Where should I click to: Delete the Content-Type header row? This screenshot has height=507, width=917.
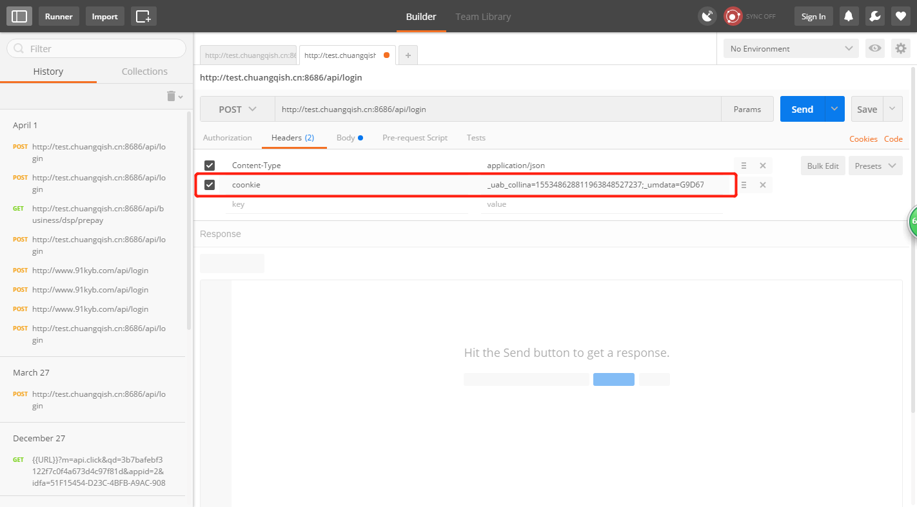coord(763,166)
